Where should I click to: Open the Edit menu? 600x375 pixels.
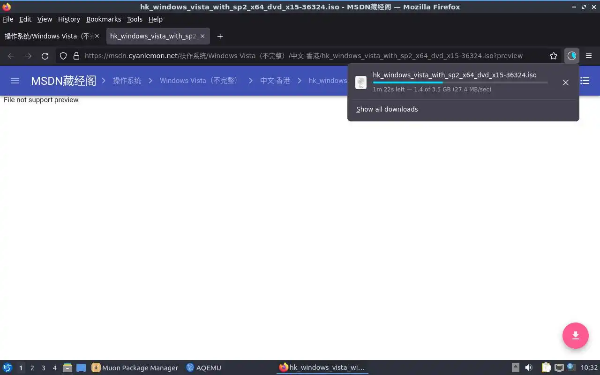tap(25, 19)
